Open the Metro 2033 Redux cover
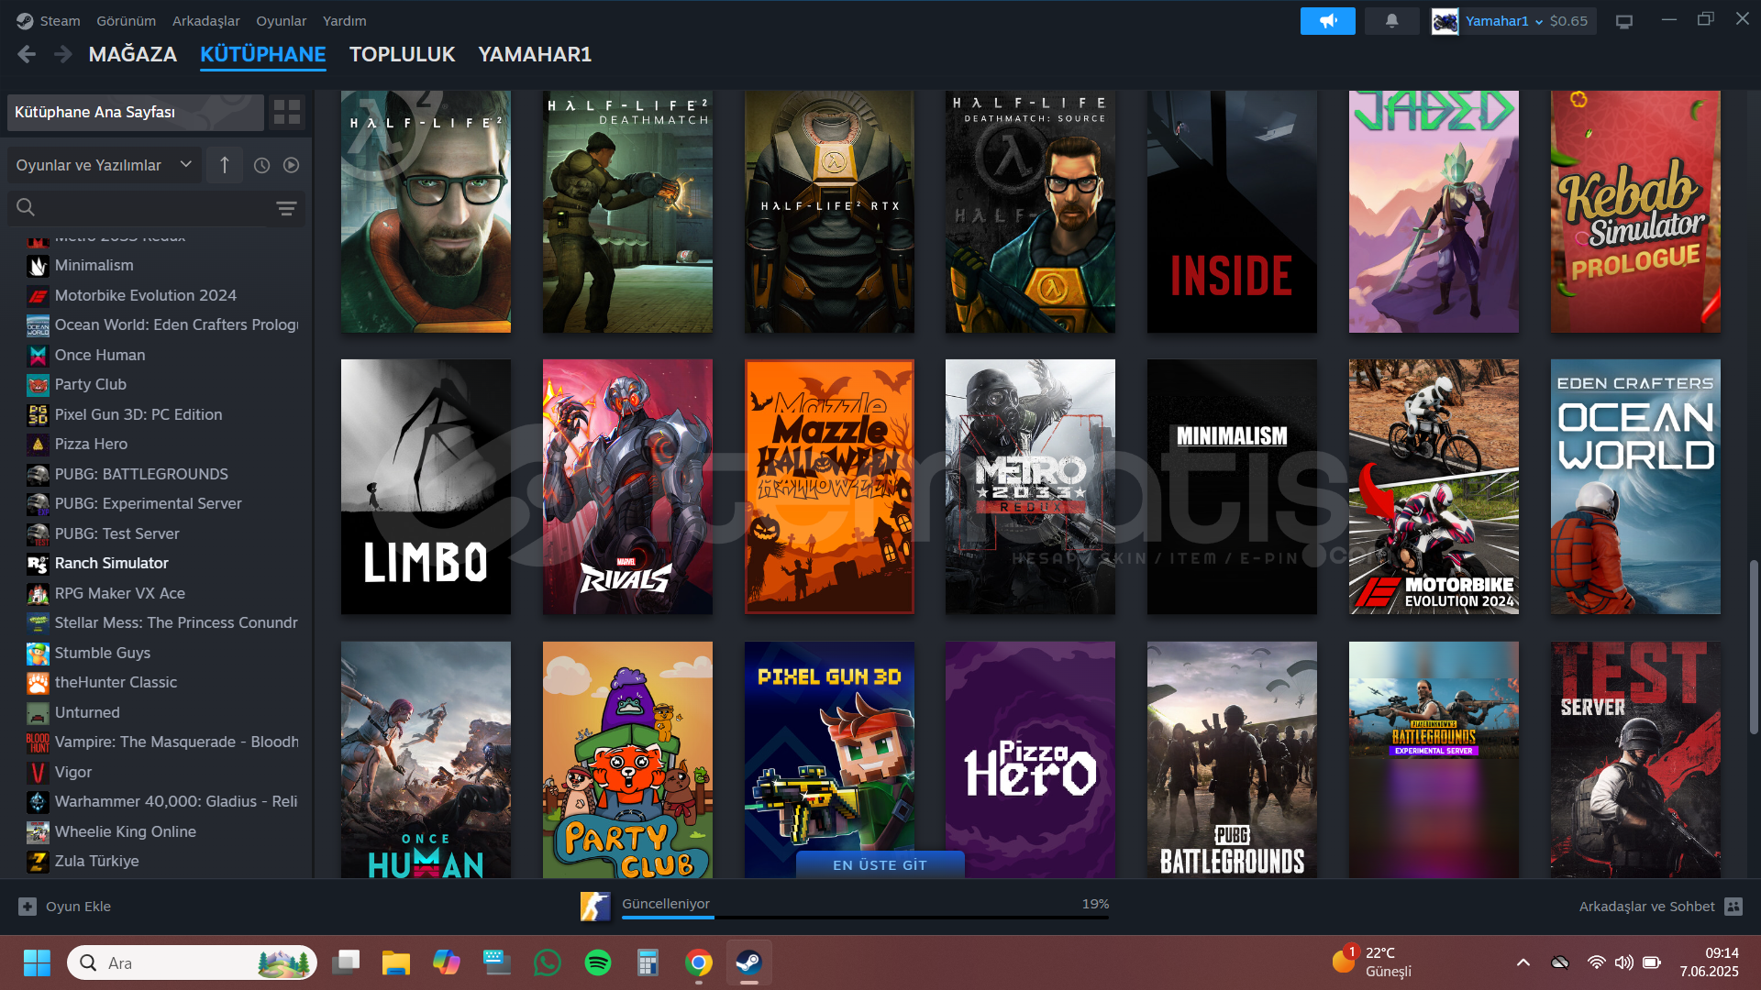 pyautogui.click(x=1030, y=487)
